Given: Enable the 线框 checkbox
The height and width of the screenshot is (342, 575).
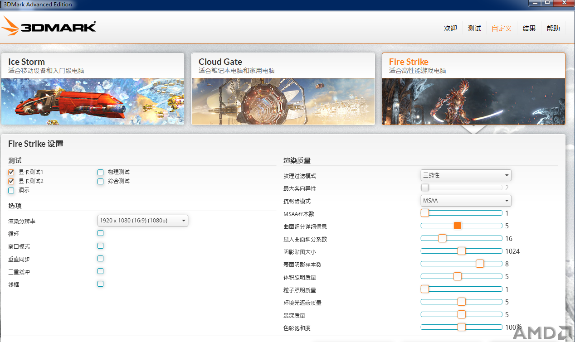Looking at the screenshot, I should [101, 284].
